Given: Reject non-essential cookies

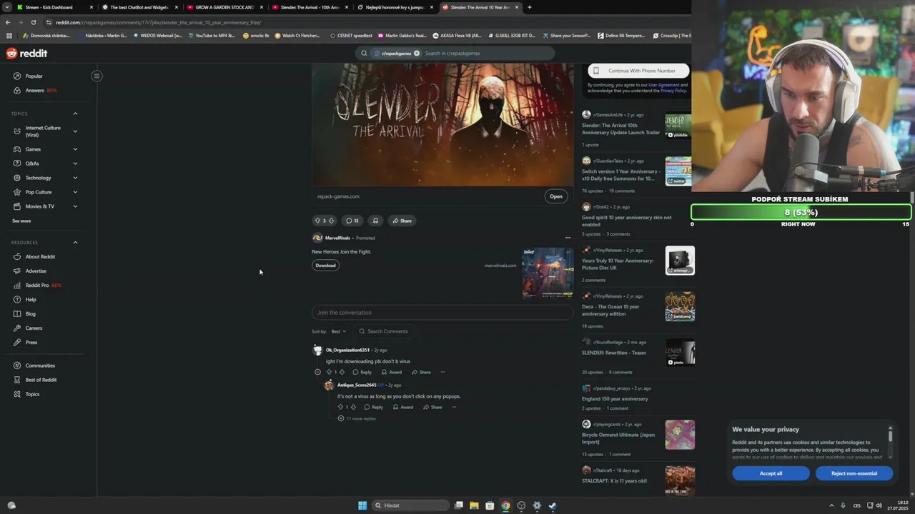Looking at the screenshot, I should (854, 473).
